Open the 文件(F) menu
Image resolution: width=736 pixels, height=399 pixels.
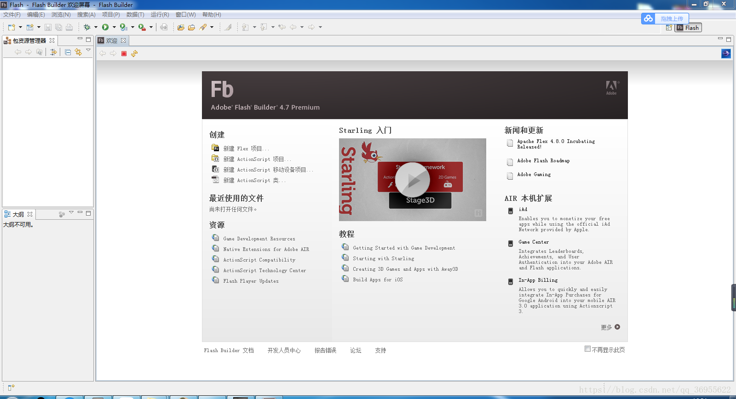[x=12, y=15]
